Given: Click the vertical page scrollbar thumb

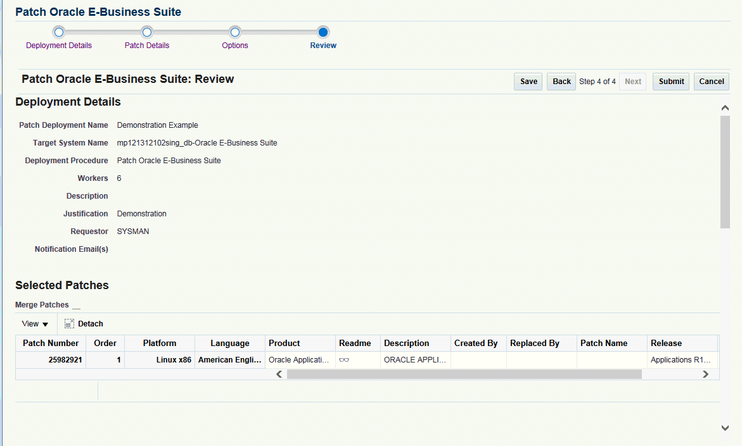Looking at the screenshot, I should click(725, 172).
